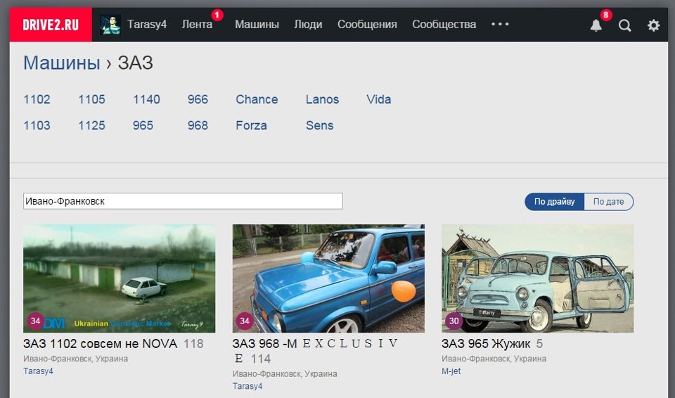This screenshot has width=675, height=398.
Task: Sort cars by По драйву
Action: click(x=555, y=202)
